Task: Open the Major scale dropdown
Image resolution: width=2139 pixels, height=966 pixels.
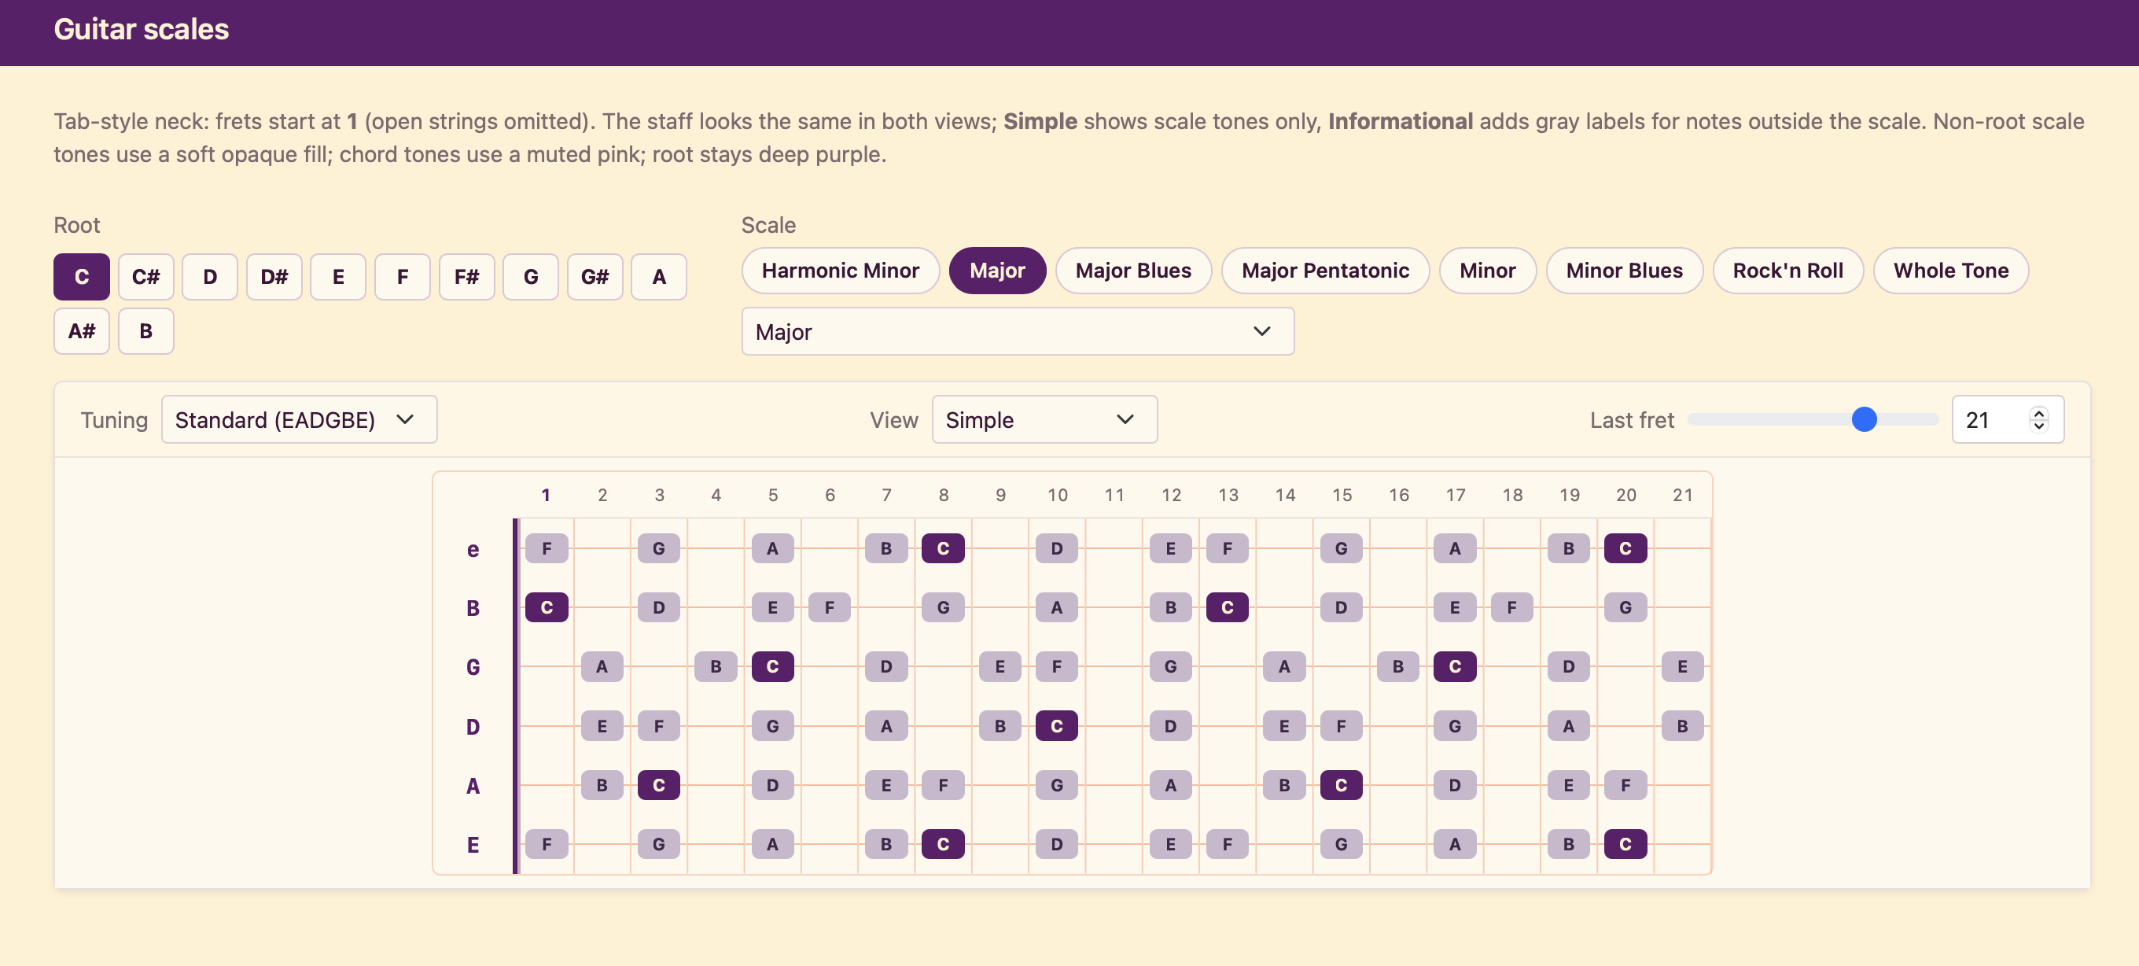Action: coord(1017,331)
